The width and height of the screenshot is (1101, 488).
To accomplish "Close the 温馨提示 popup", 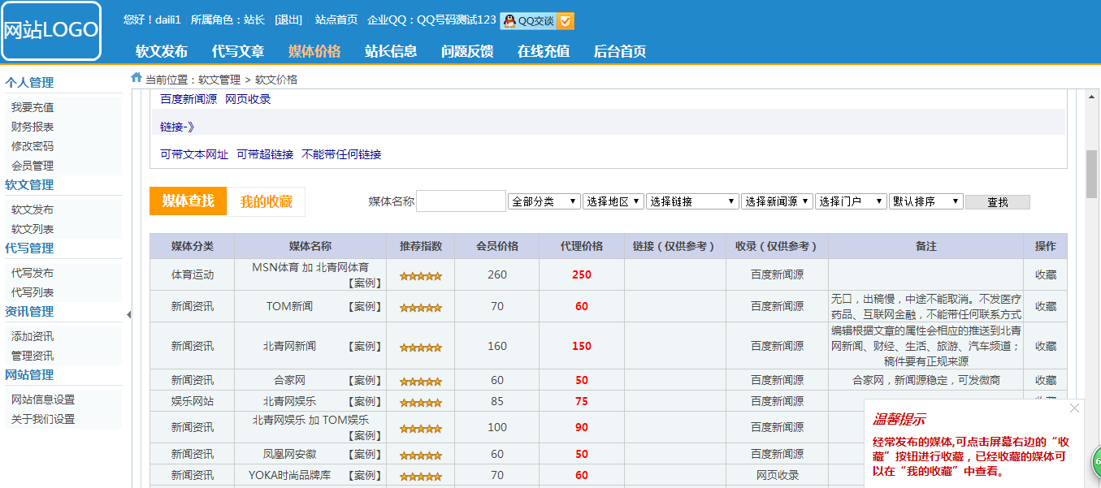I will (1074, 408).
